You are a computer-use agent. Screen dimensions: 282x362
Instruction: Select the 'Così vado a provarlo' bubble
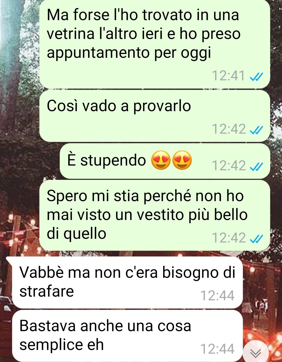pos(154,116)
